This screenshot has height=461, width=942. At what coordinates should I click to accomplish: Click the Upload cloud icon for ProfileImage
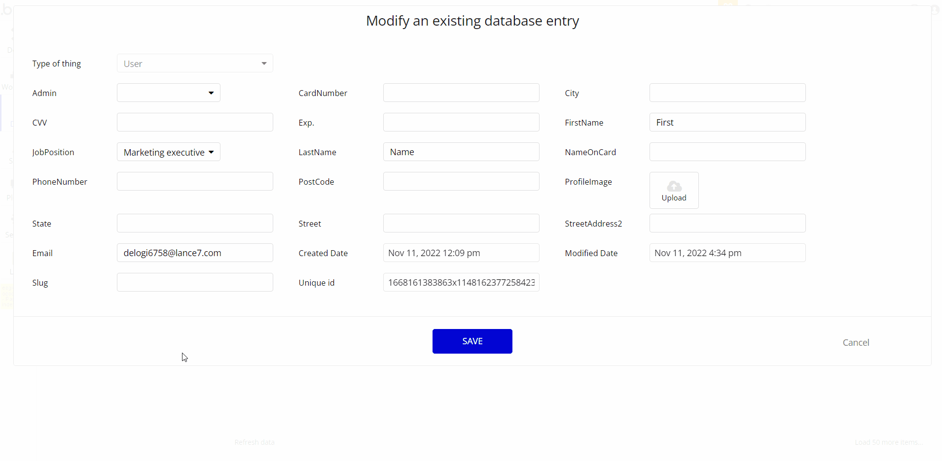tap(674, 186)
